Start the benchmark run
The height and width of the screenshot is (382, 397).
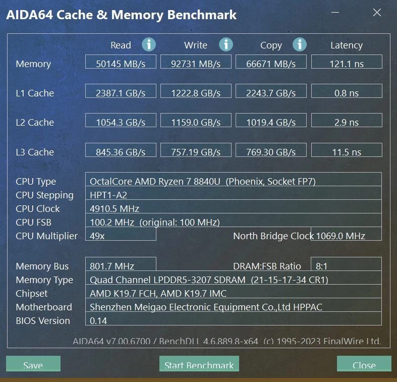(x=199, y=364)
